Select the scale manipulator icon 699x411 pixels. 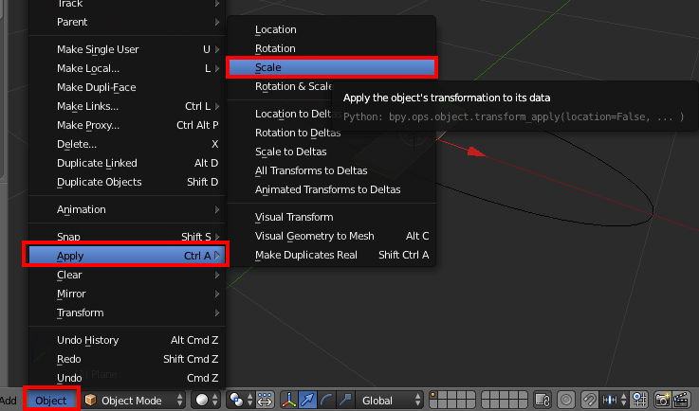click(x=345, y=401)
